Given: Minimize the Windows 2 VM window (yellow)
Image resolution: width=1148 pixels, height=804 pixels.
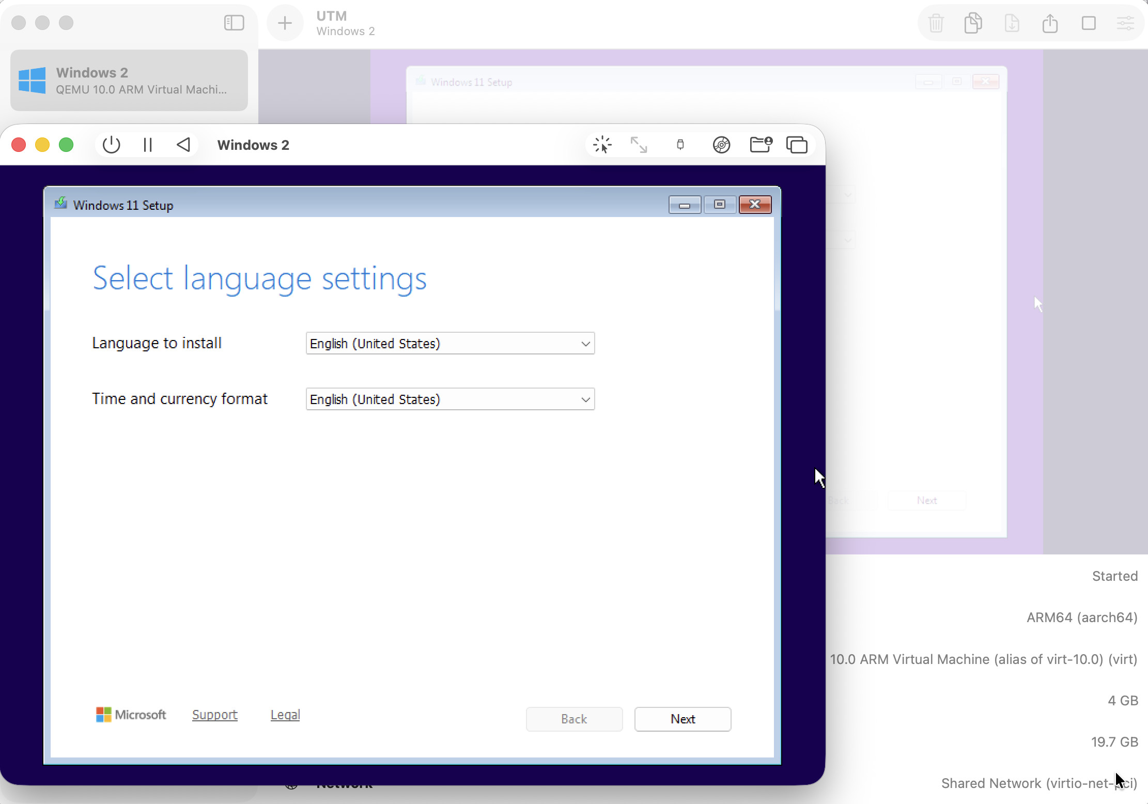Looking at the screenshot, I should [x=42, y=145].
